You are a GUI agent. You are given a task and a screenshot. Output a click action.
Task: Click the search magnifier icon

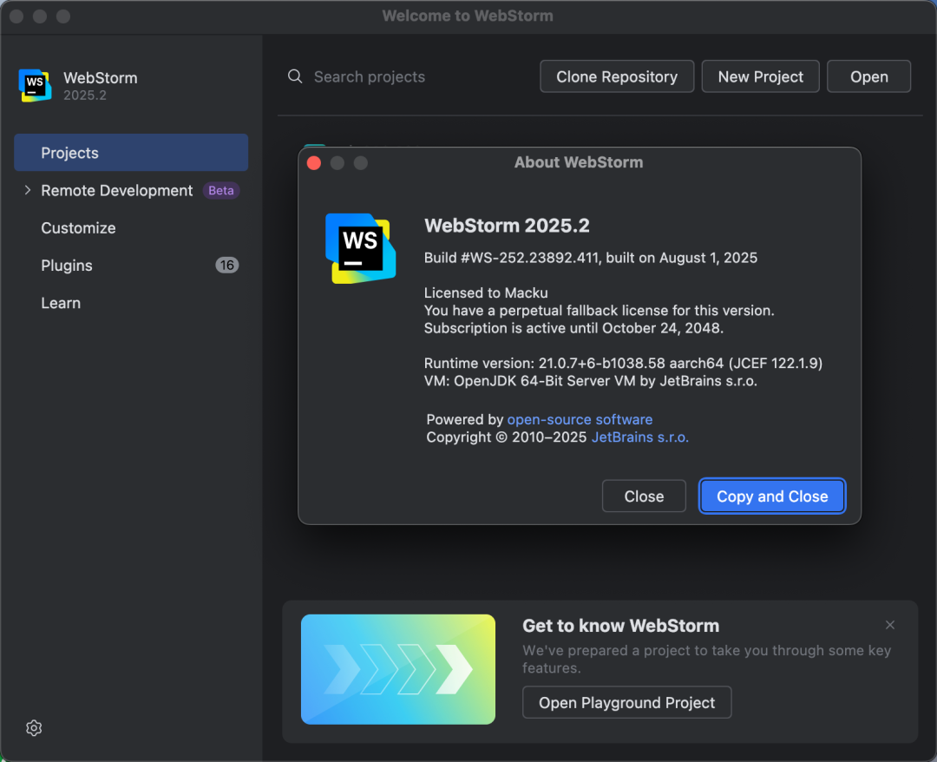(295, 76)
